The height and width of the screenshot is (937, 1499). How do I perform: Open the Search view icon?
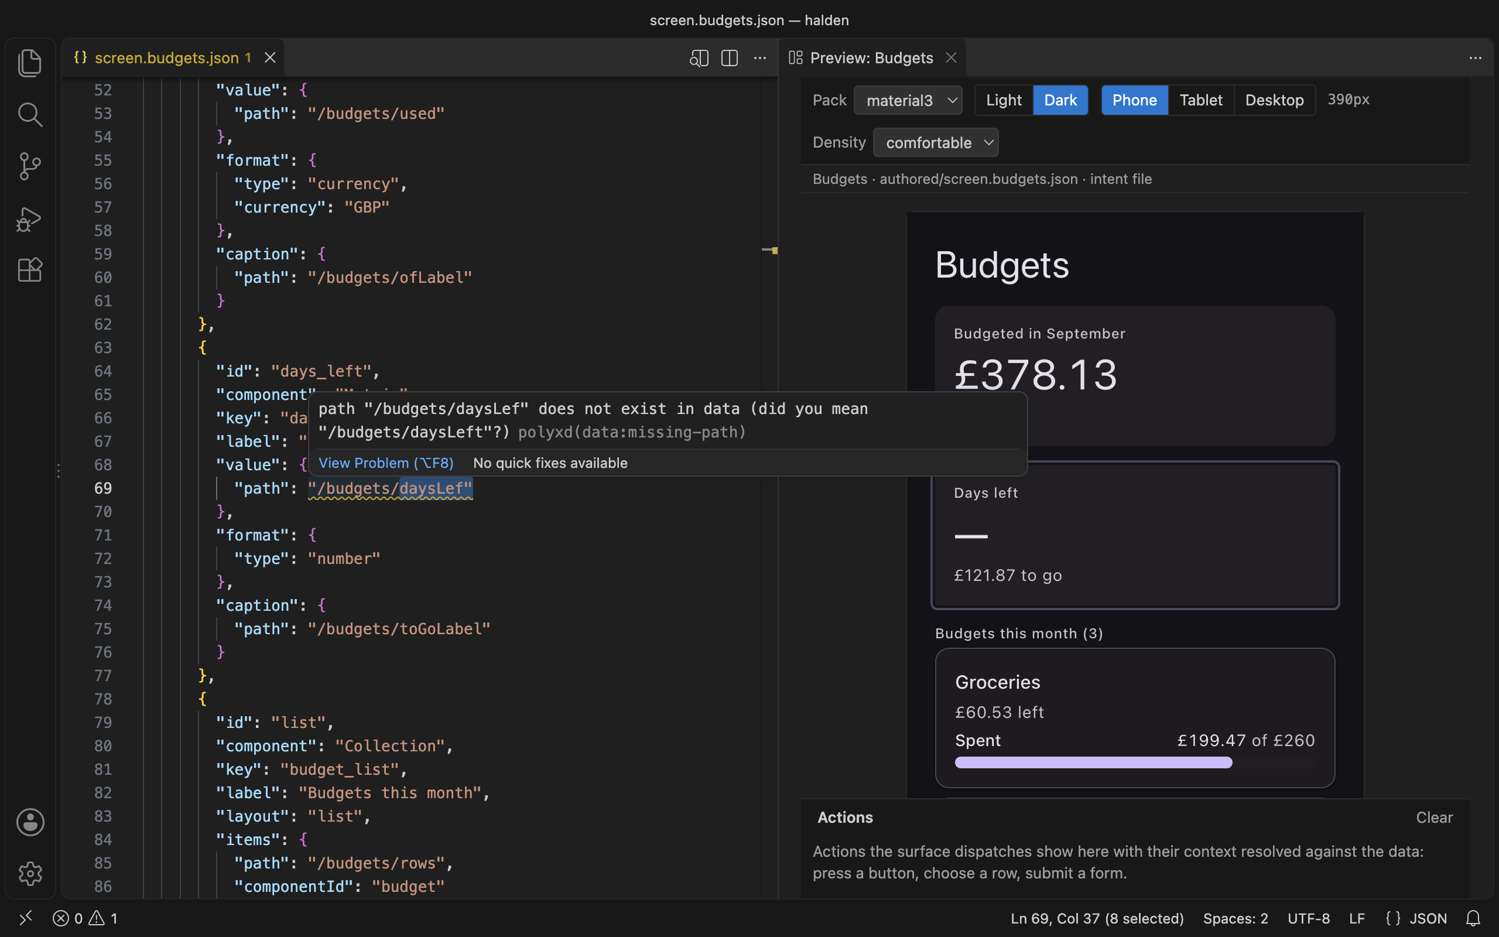pos(30,115)
